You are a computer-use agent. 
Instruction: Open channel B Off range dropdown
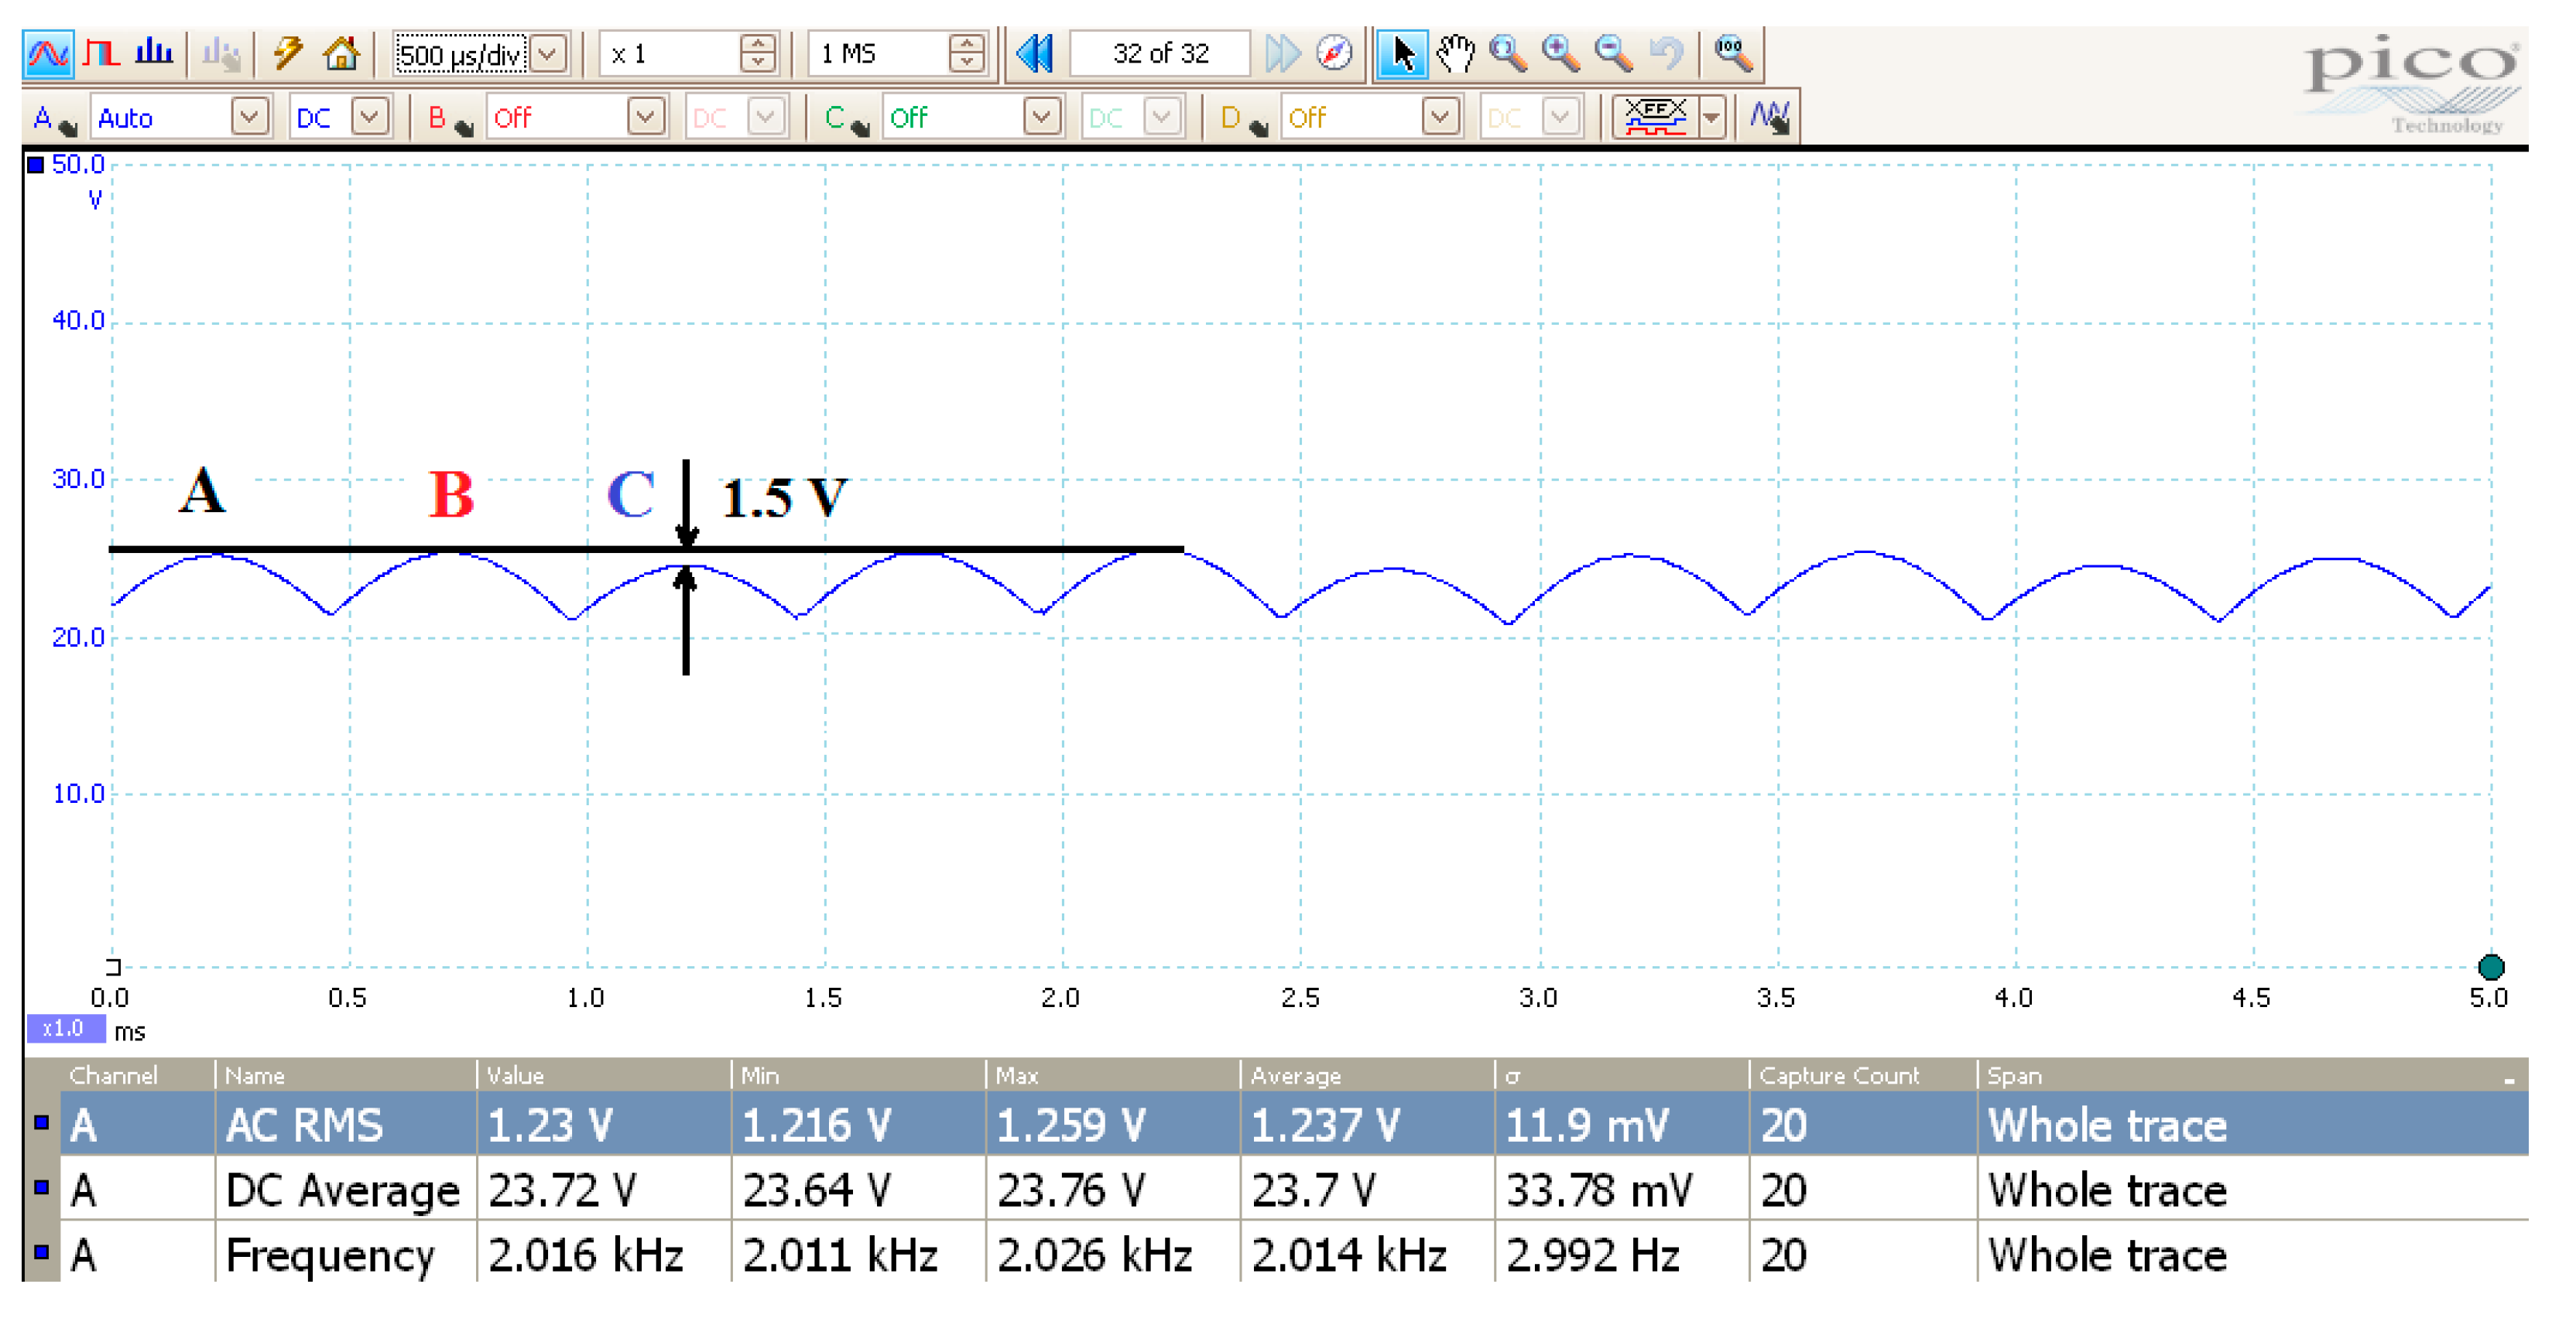click(x=646, y=117)
